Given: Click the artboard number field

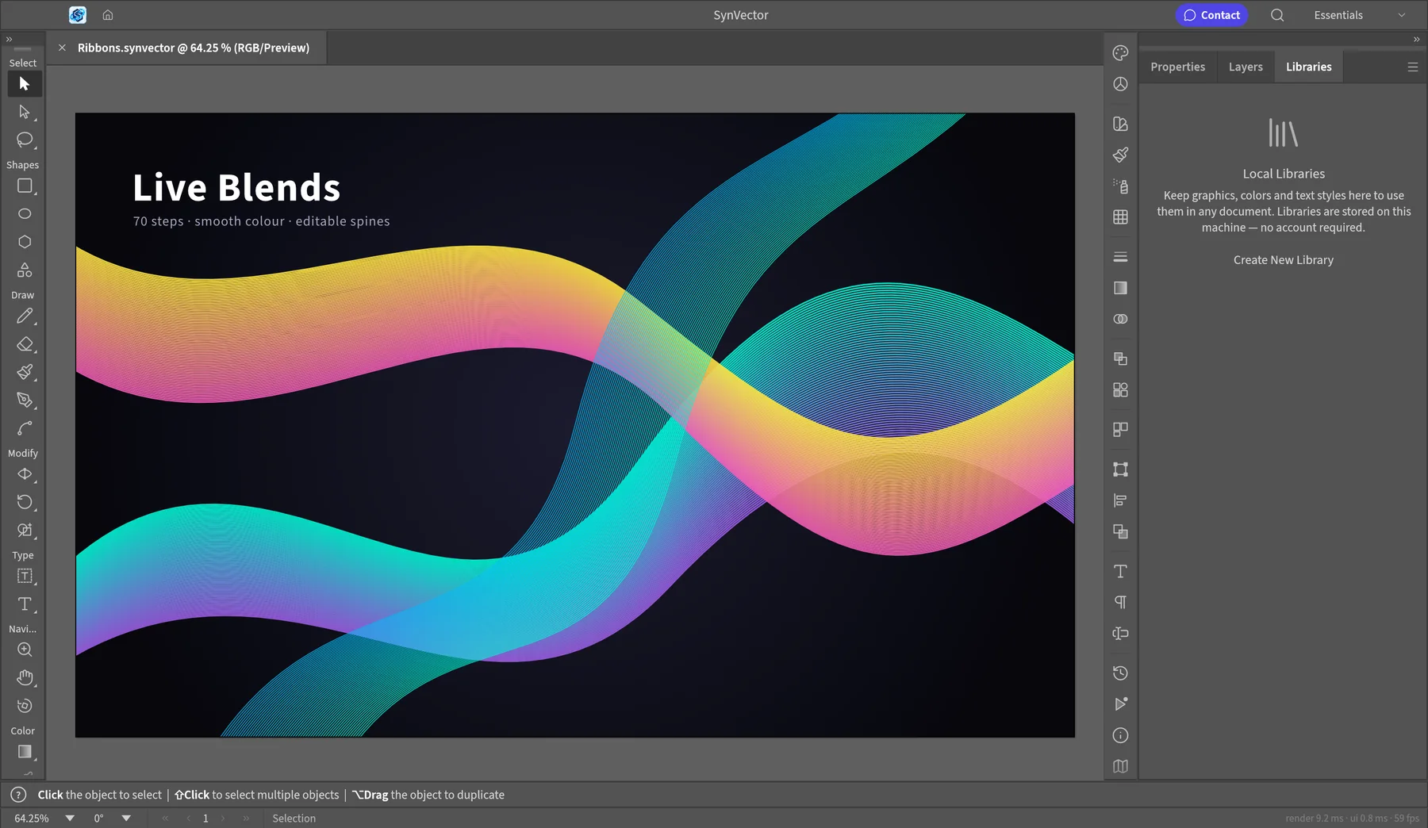Looking at the screenshot, I should (205, 818).
